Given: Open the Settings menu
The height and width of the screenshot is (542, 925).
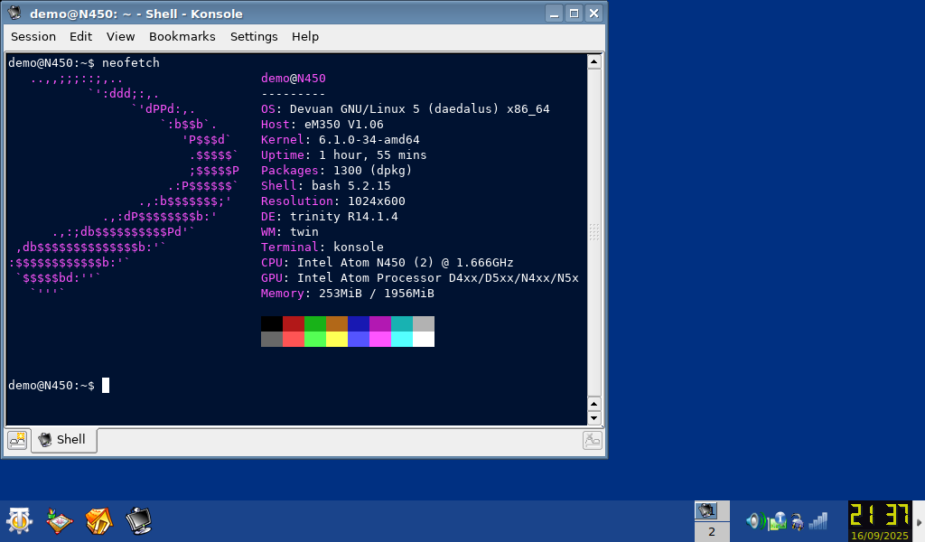Looking at the screenshot, I should (x=254, y=36).
